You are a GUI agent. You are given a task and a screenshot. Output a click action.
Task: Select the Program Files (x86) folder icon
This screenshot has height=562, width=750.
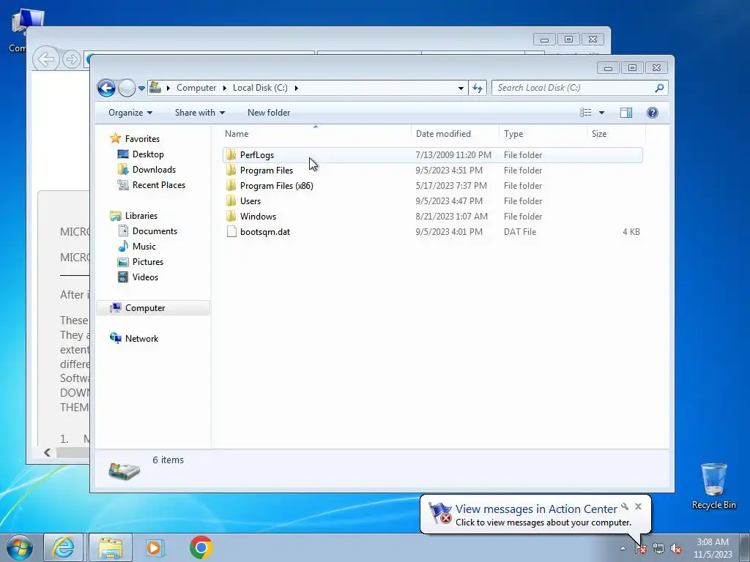(x=231, y=185)
